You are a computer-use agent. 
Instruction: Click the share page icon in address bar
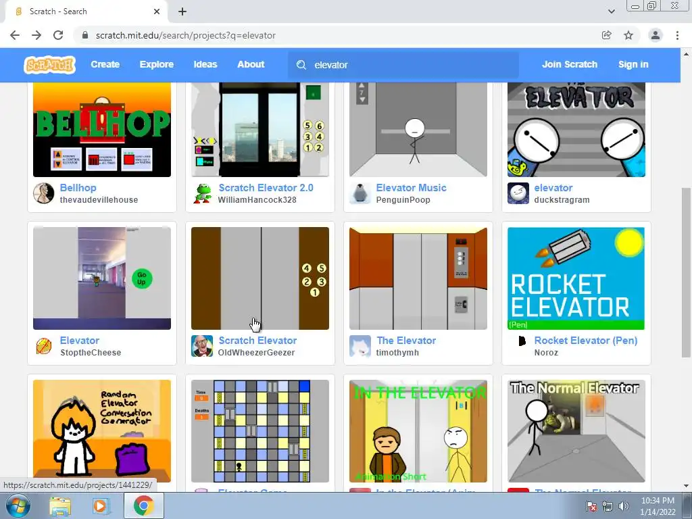coord(607,35)
